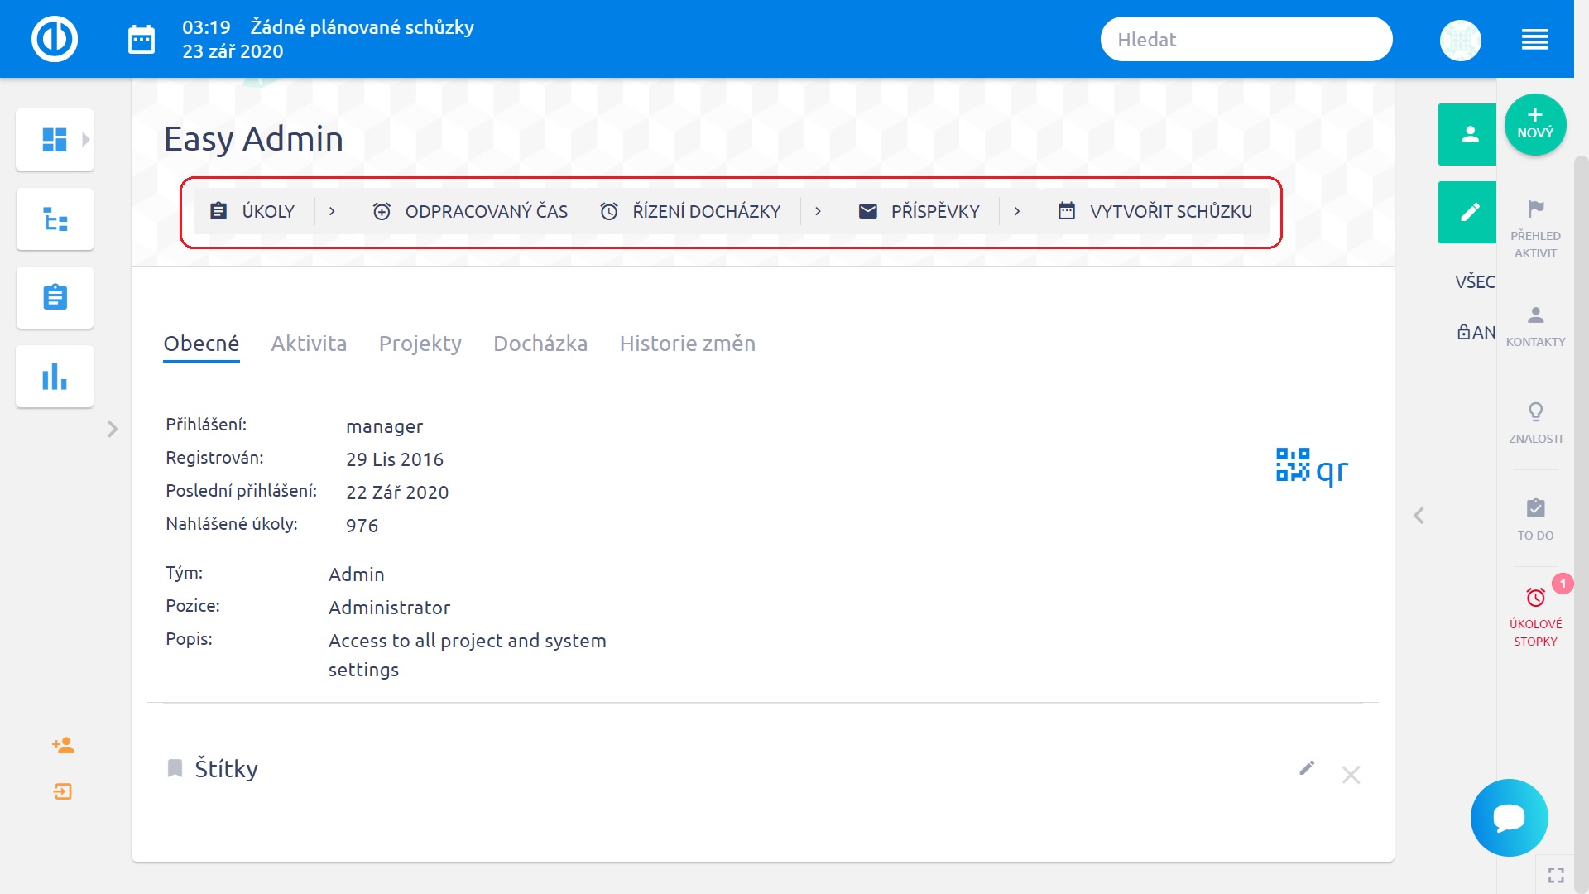
Task: Click the Vytvořit schůzku button
Action: 1155,212
